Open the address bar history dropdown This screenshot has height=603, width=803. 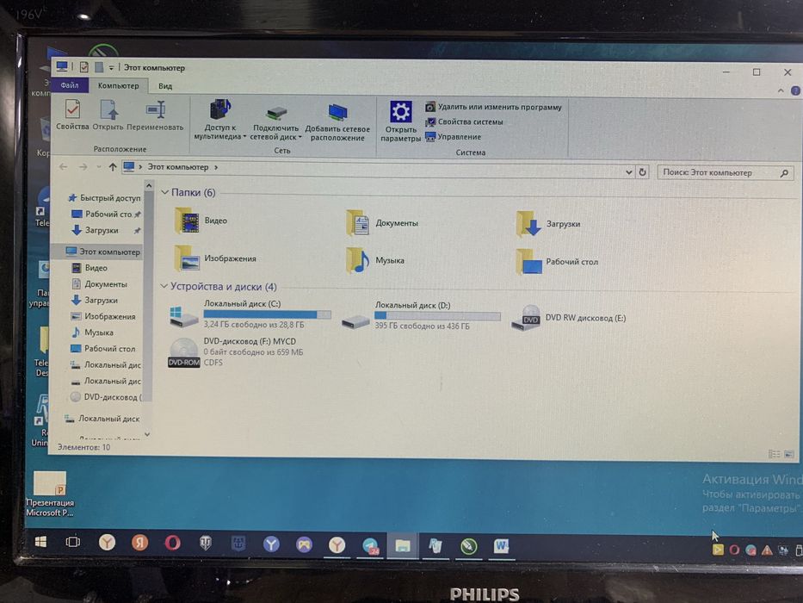(x=629, y=172)
